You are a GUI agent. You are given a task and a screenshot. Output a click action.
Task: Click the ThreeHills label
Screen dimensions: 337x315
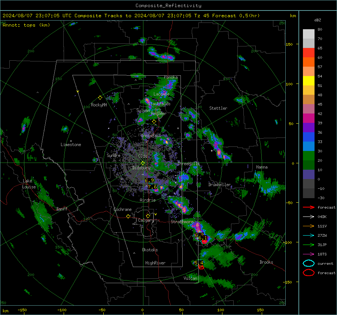188,164
